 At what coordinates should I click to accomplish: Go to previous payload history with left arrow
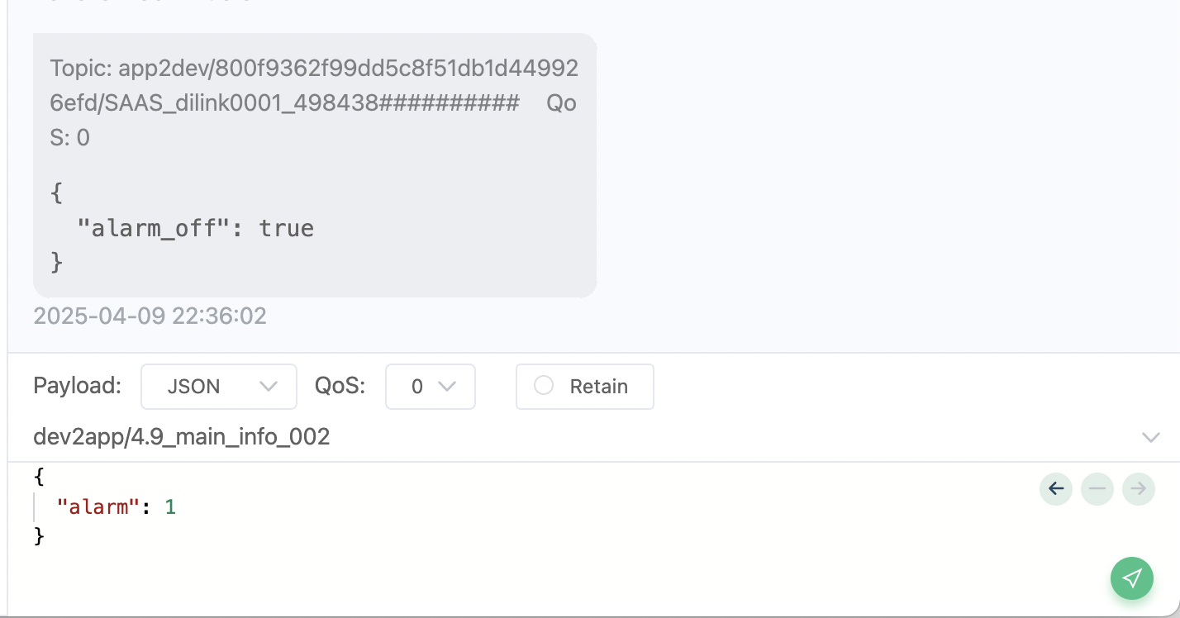point(1056,488)
